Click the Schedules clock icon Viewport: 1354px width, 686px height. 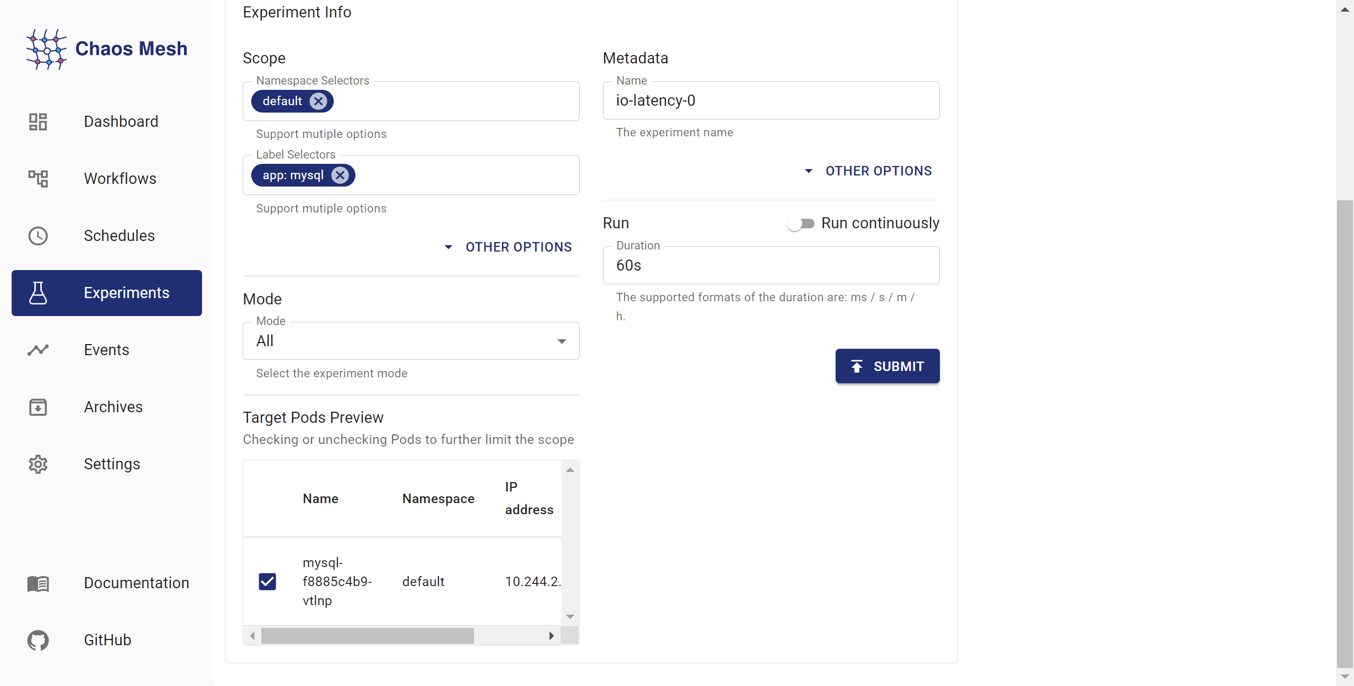[x=38, y=236]
